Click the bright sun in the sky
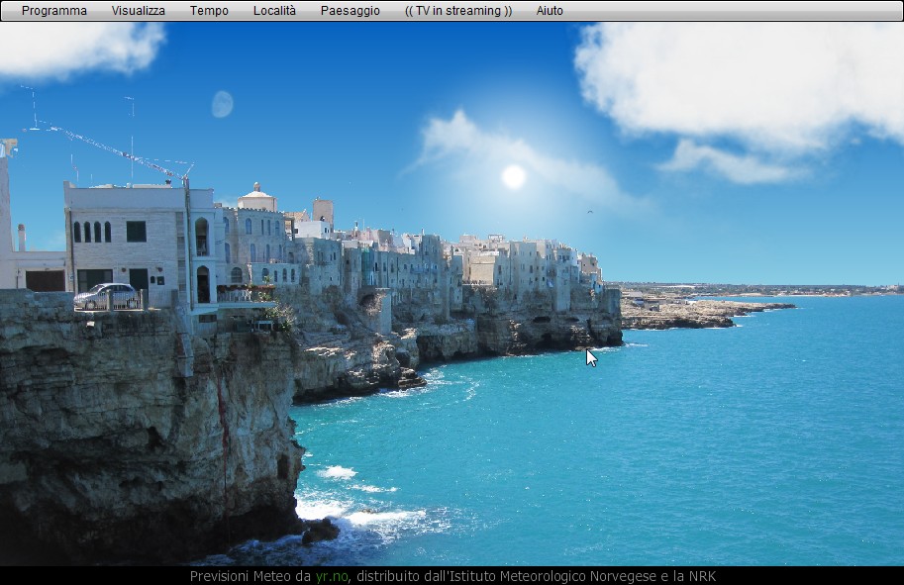Viewport: 904px width, 585px height. 513,176
